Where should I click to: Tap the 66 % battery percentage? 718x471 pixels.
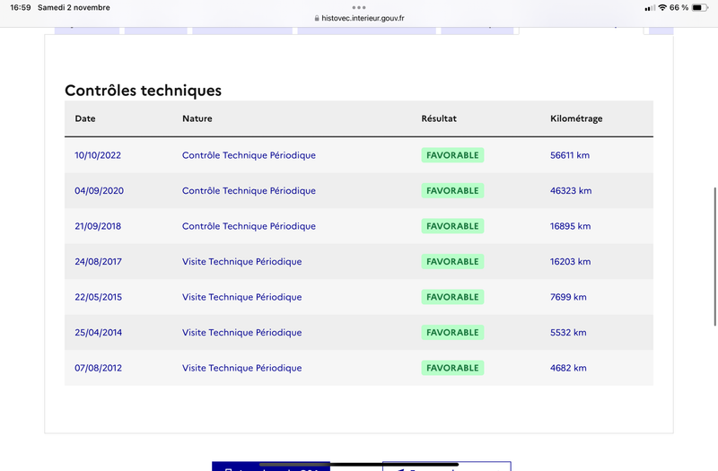click(679, 8)
